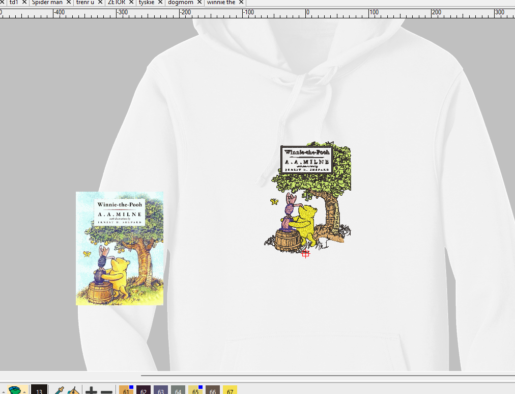Switch to the td1 design tab
515x394 pixels.
[x=14, y=3]
